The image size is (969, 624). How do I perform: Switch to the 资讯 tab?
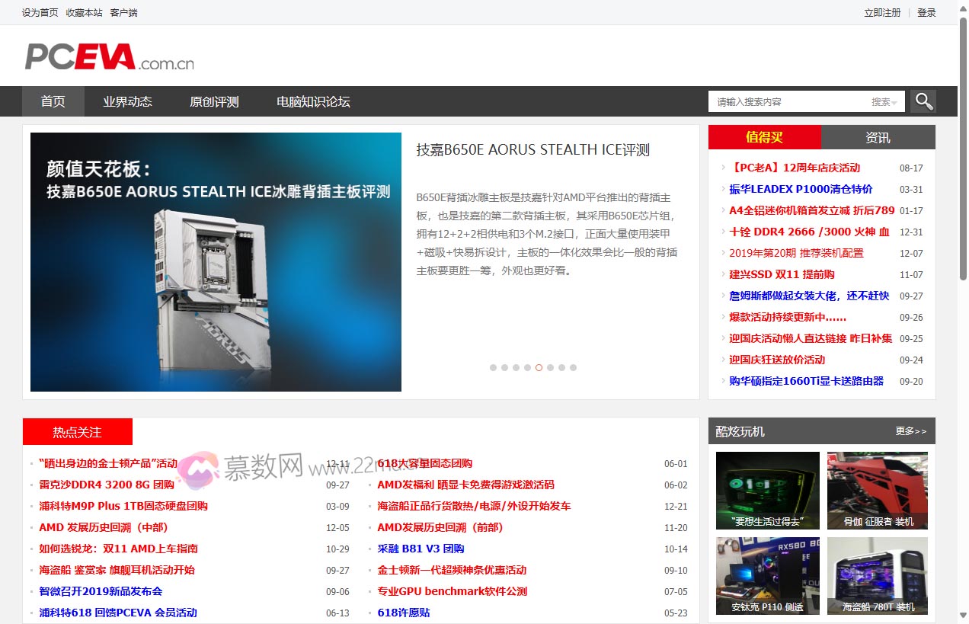(878, 137)
